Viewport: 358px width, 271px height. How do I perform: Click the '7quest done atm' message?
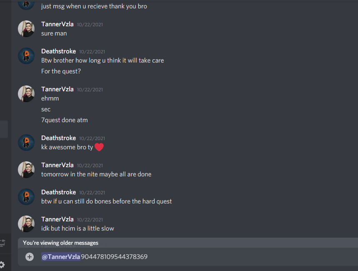(x=65, y=120)
